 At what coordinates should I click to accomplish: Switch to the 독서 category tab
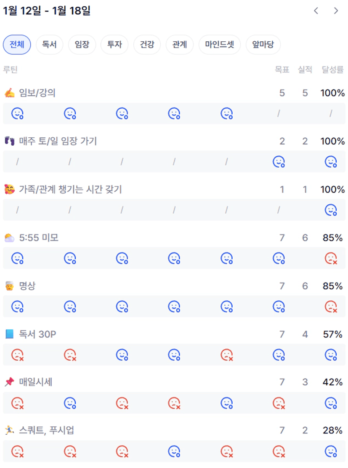49,45
